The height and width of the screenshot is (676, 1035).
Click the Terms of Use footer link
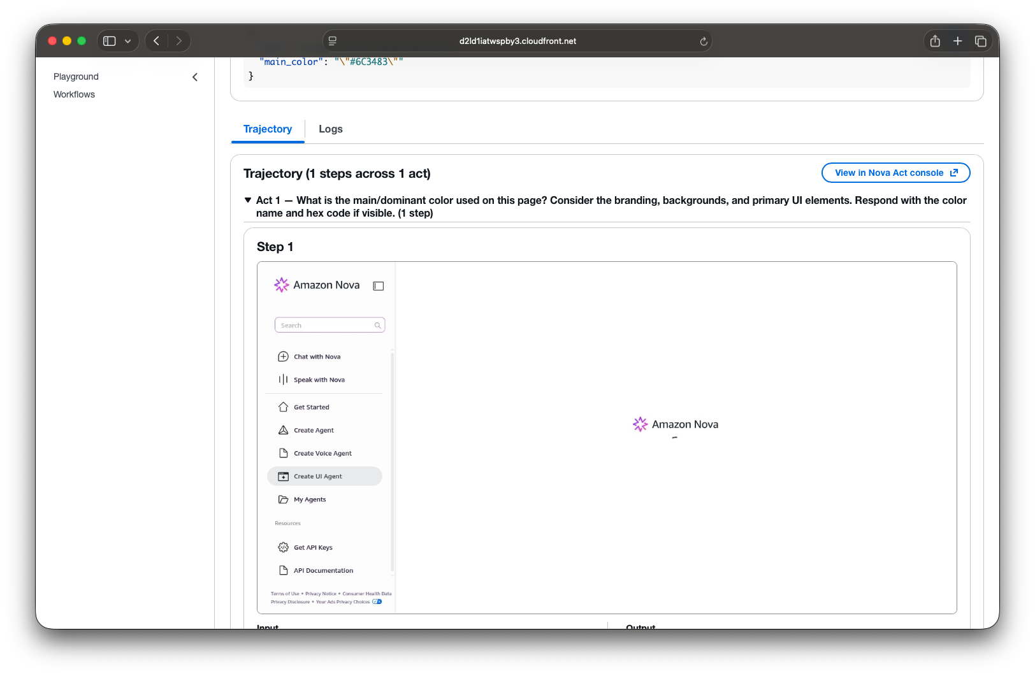(285, 594)
